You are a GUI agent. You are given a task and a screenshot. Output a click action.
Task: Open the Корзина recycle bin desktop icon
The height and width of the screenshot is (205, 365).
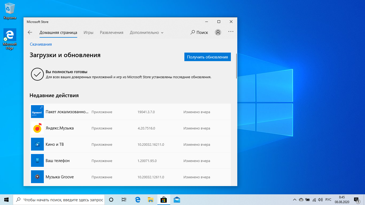pyautogui.click(x=10, y=11)
